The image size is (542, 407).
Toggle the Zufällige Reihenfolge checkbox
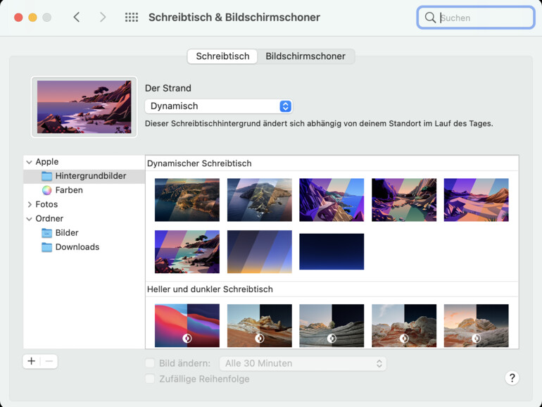tap(150, 379)
